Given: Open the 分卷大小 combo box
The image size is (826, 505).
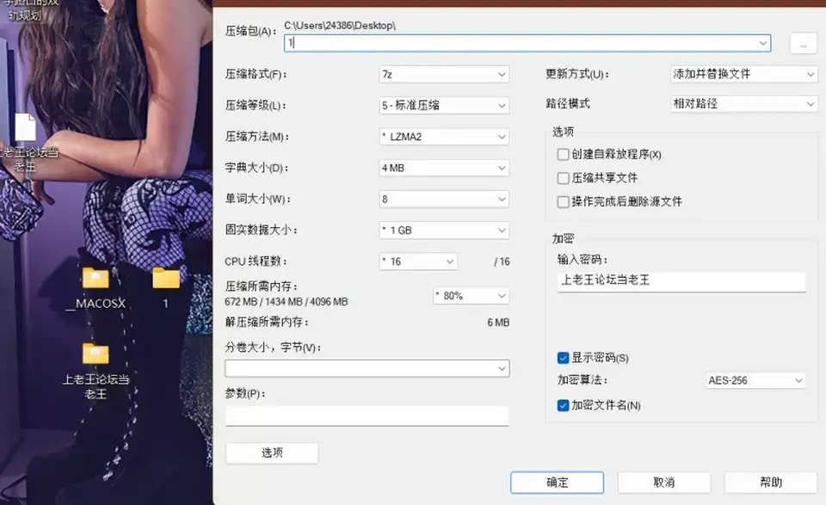Looking at the screenshot, I should [367, 368].
